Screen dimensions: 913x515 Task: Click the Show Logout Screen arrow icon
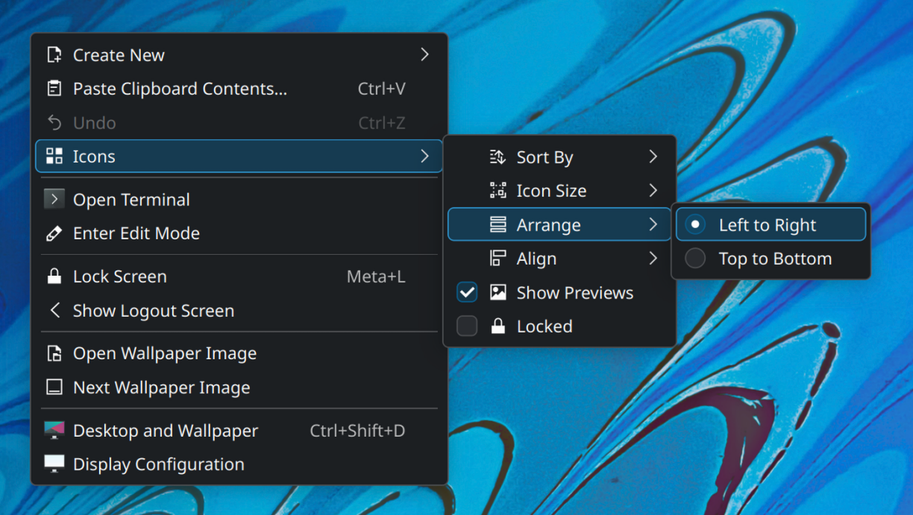pyautogui.click(x=54, y=310)
